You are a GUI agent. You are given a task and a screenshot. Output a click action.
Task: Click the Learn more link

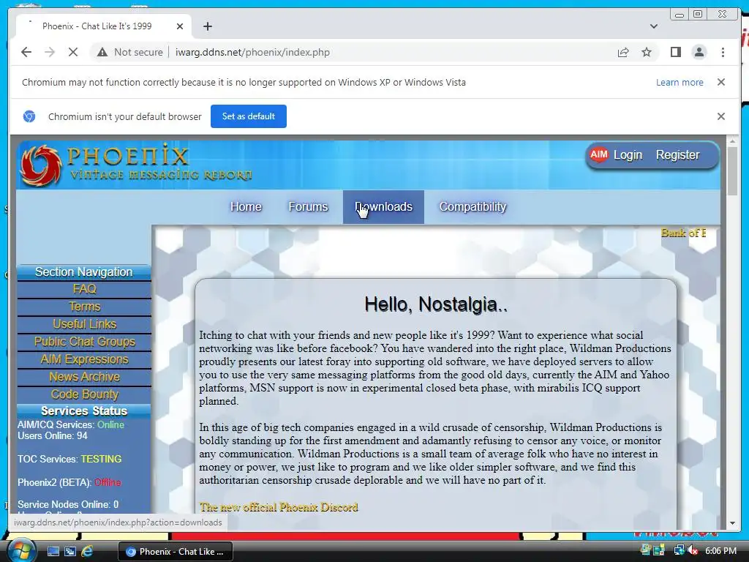tap(680, 82)
